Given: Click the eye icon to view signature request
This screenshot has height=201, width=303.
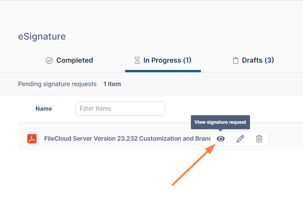Looking at the screenshot, I should click(220, 139).
